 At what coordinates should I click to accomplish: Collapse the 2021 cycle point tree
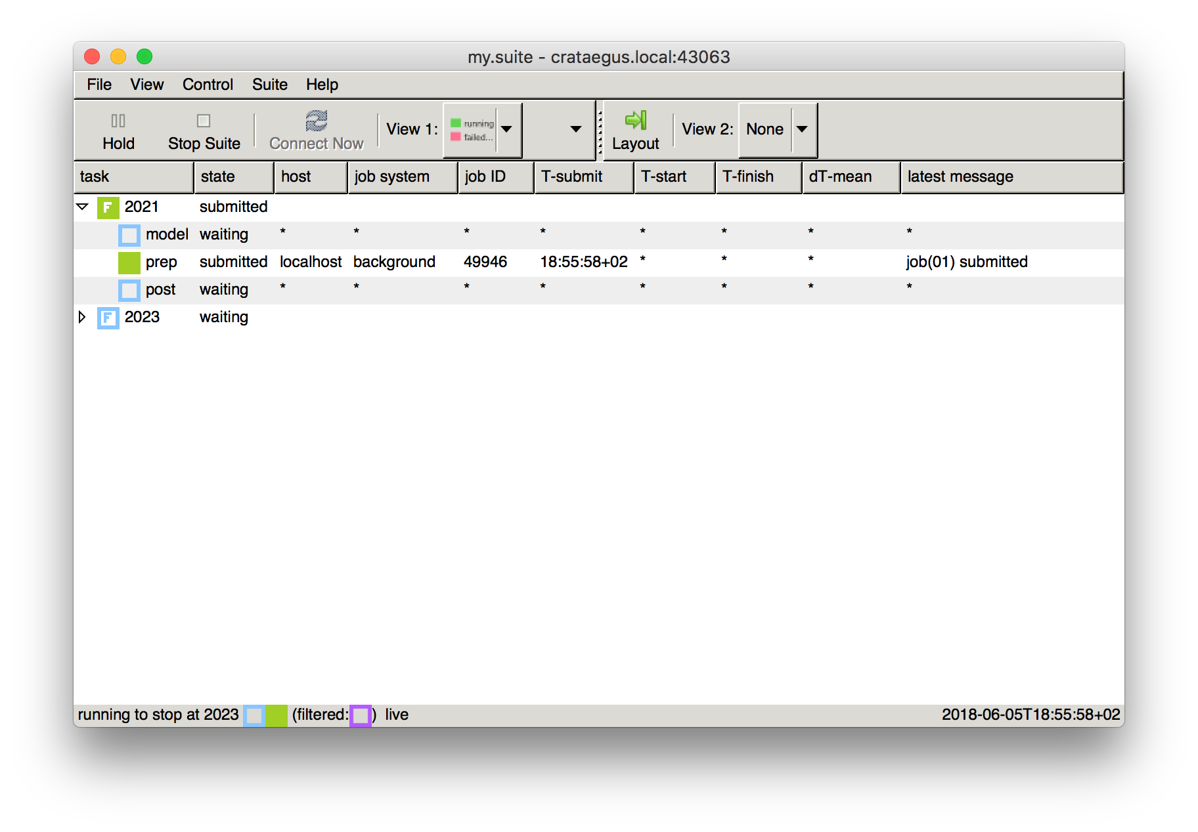click(x=82, y=207)
